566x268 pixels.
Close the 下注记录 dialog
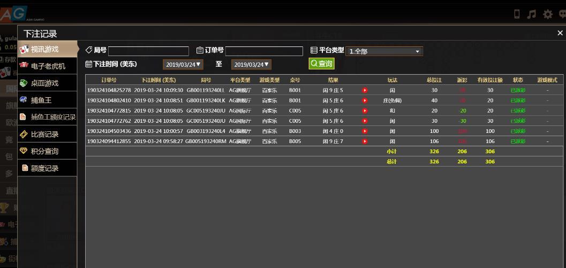(560, 33)
